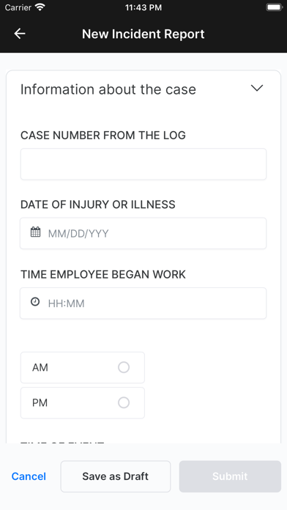The width and height of the screenshot is (287, 510).
Task: Click the Cancel link
Action: (29, 476)
